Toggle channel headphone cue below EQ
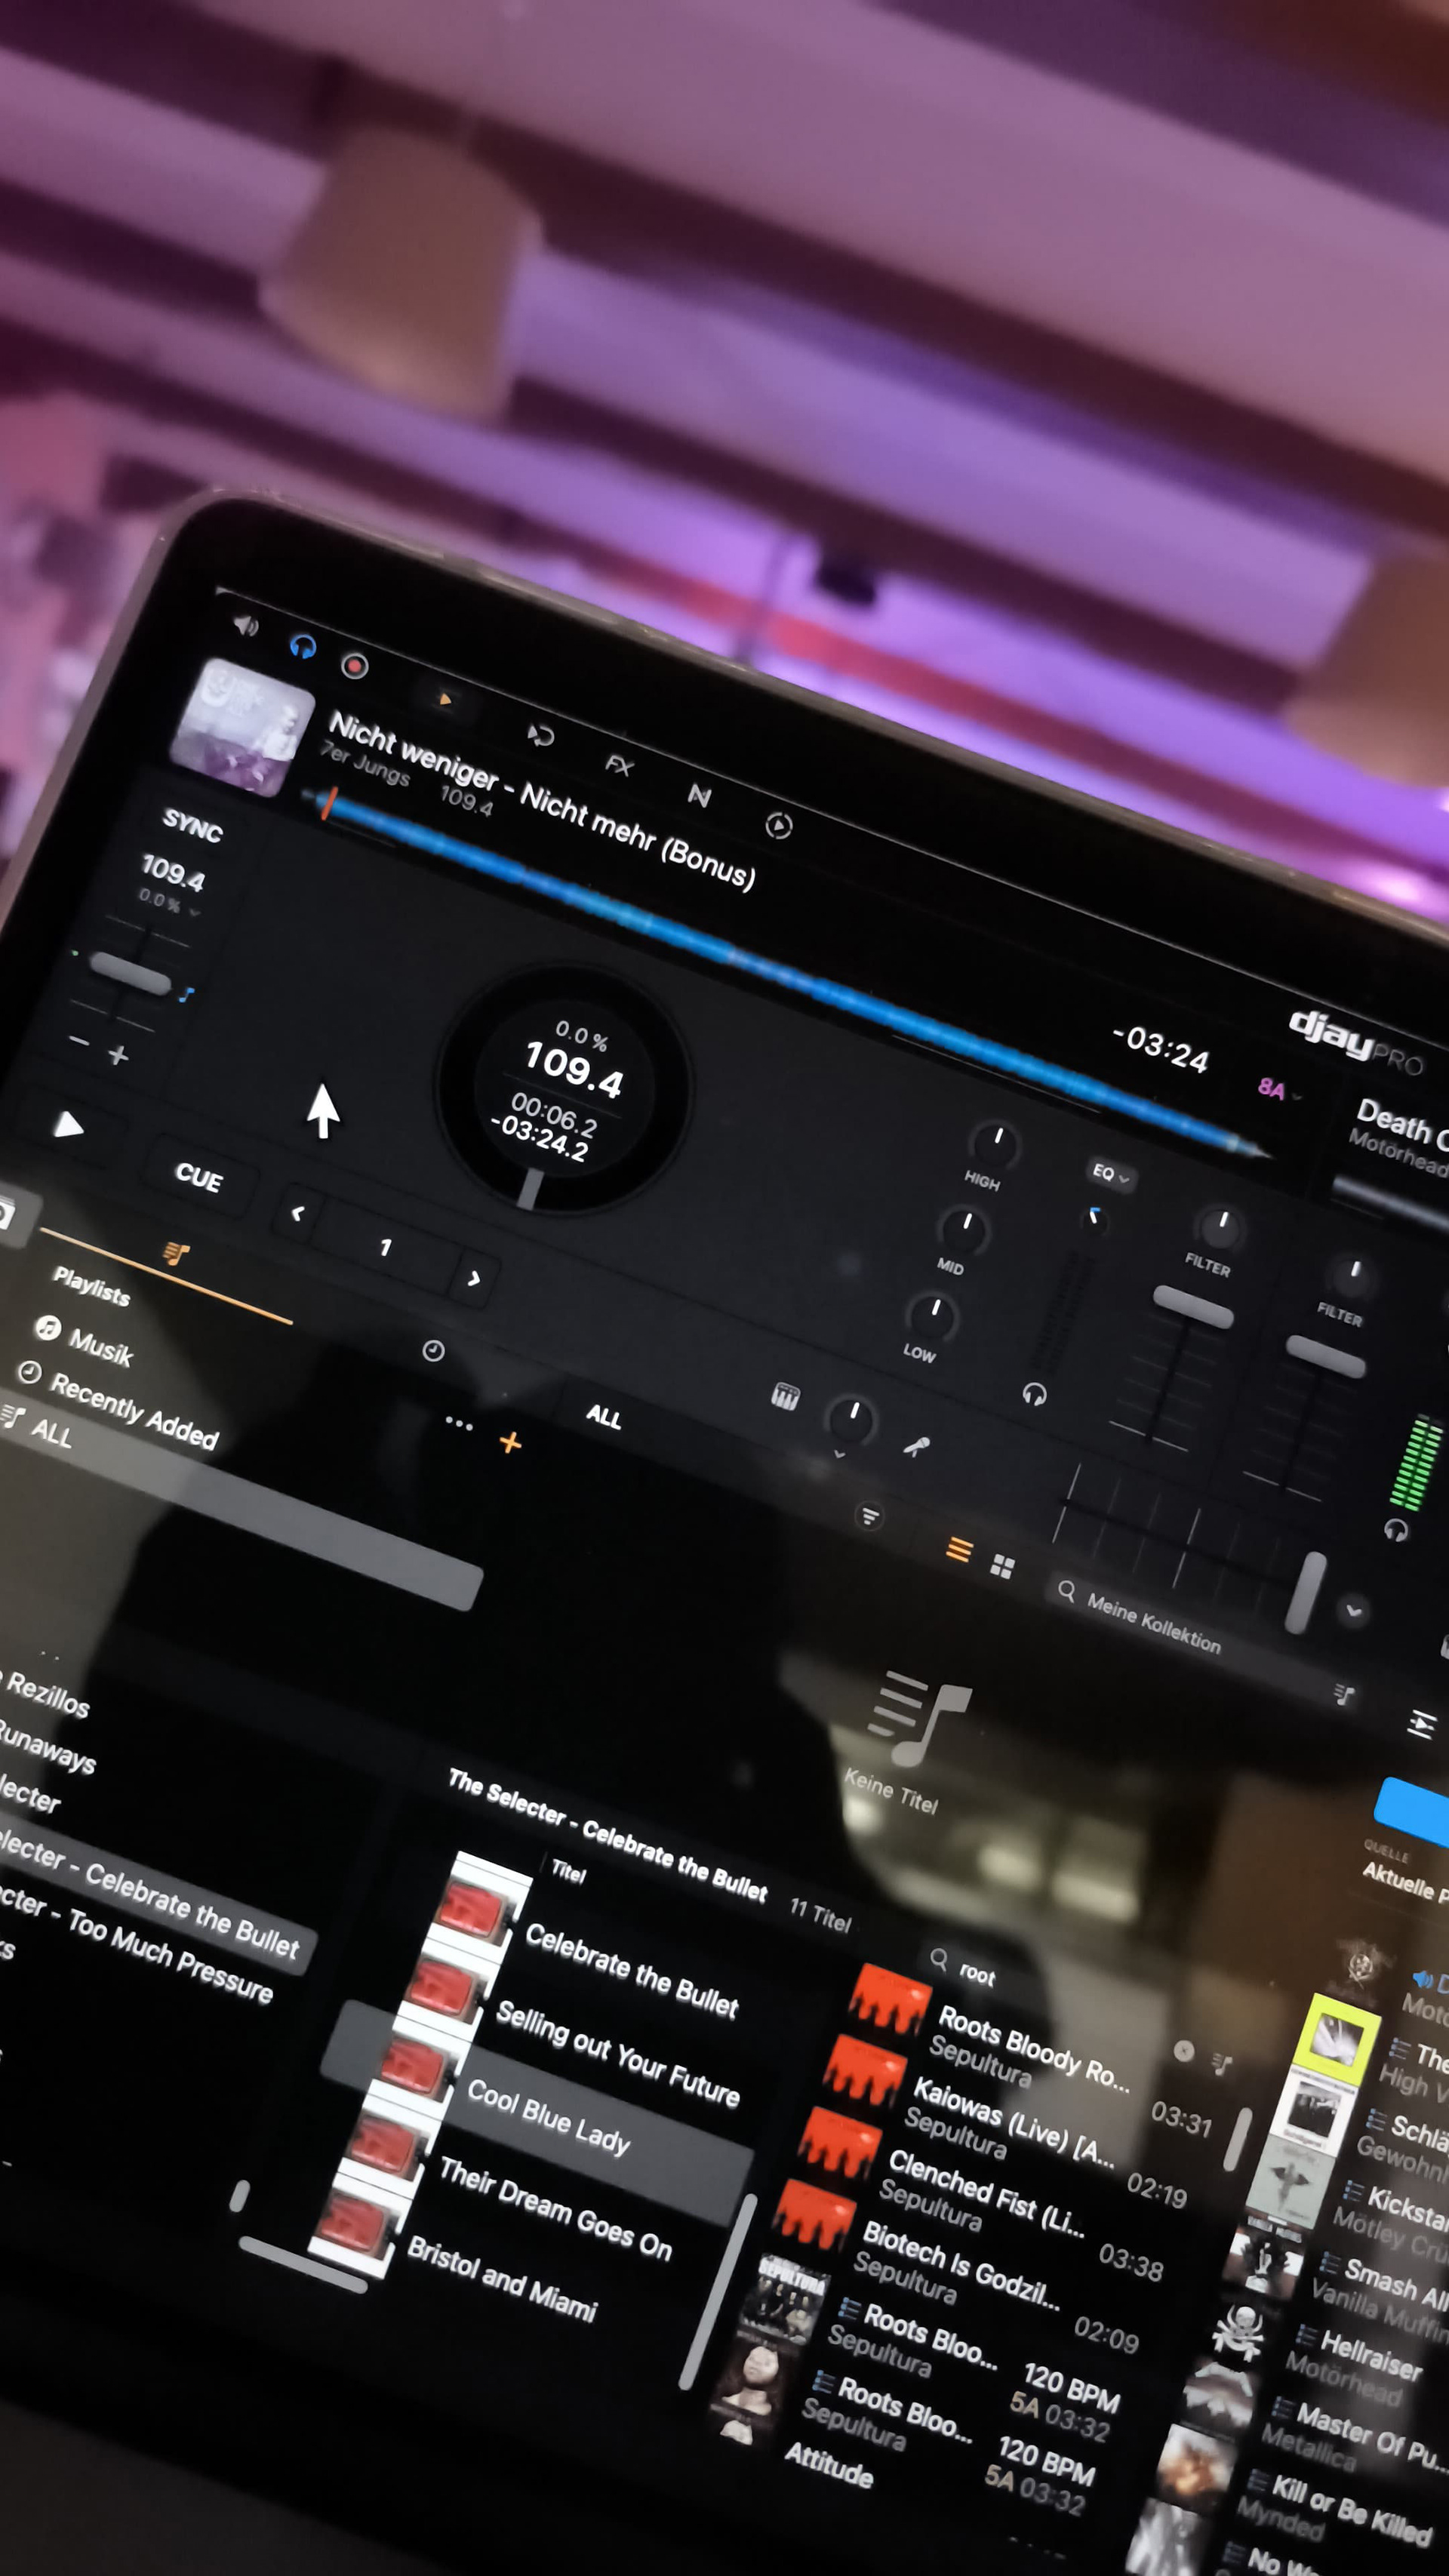 coord(1034,1394)
